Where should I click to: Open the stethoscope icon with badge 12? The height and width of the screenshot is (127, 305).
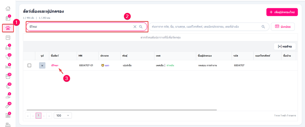[8, 57]
